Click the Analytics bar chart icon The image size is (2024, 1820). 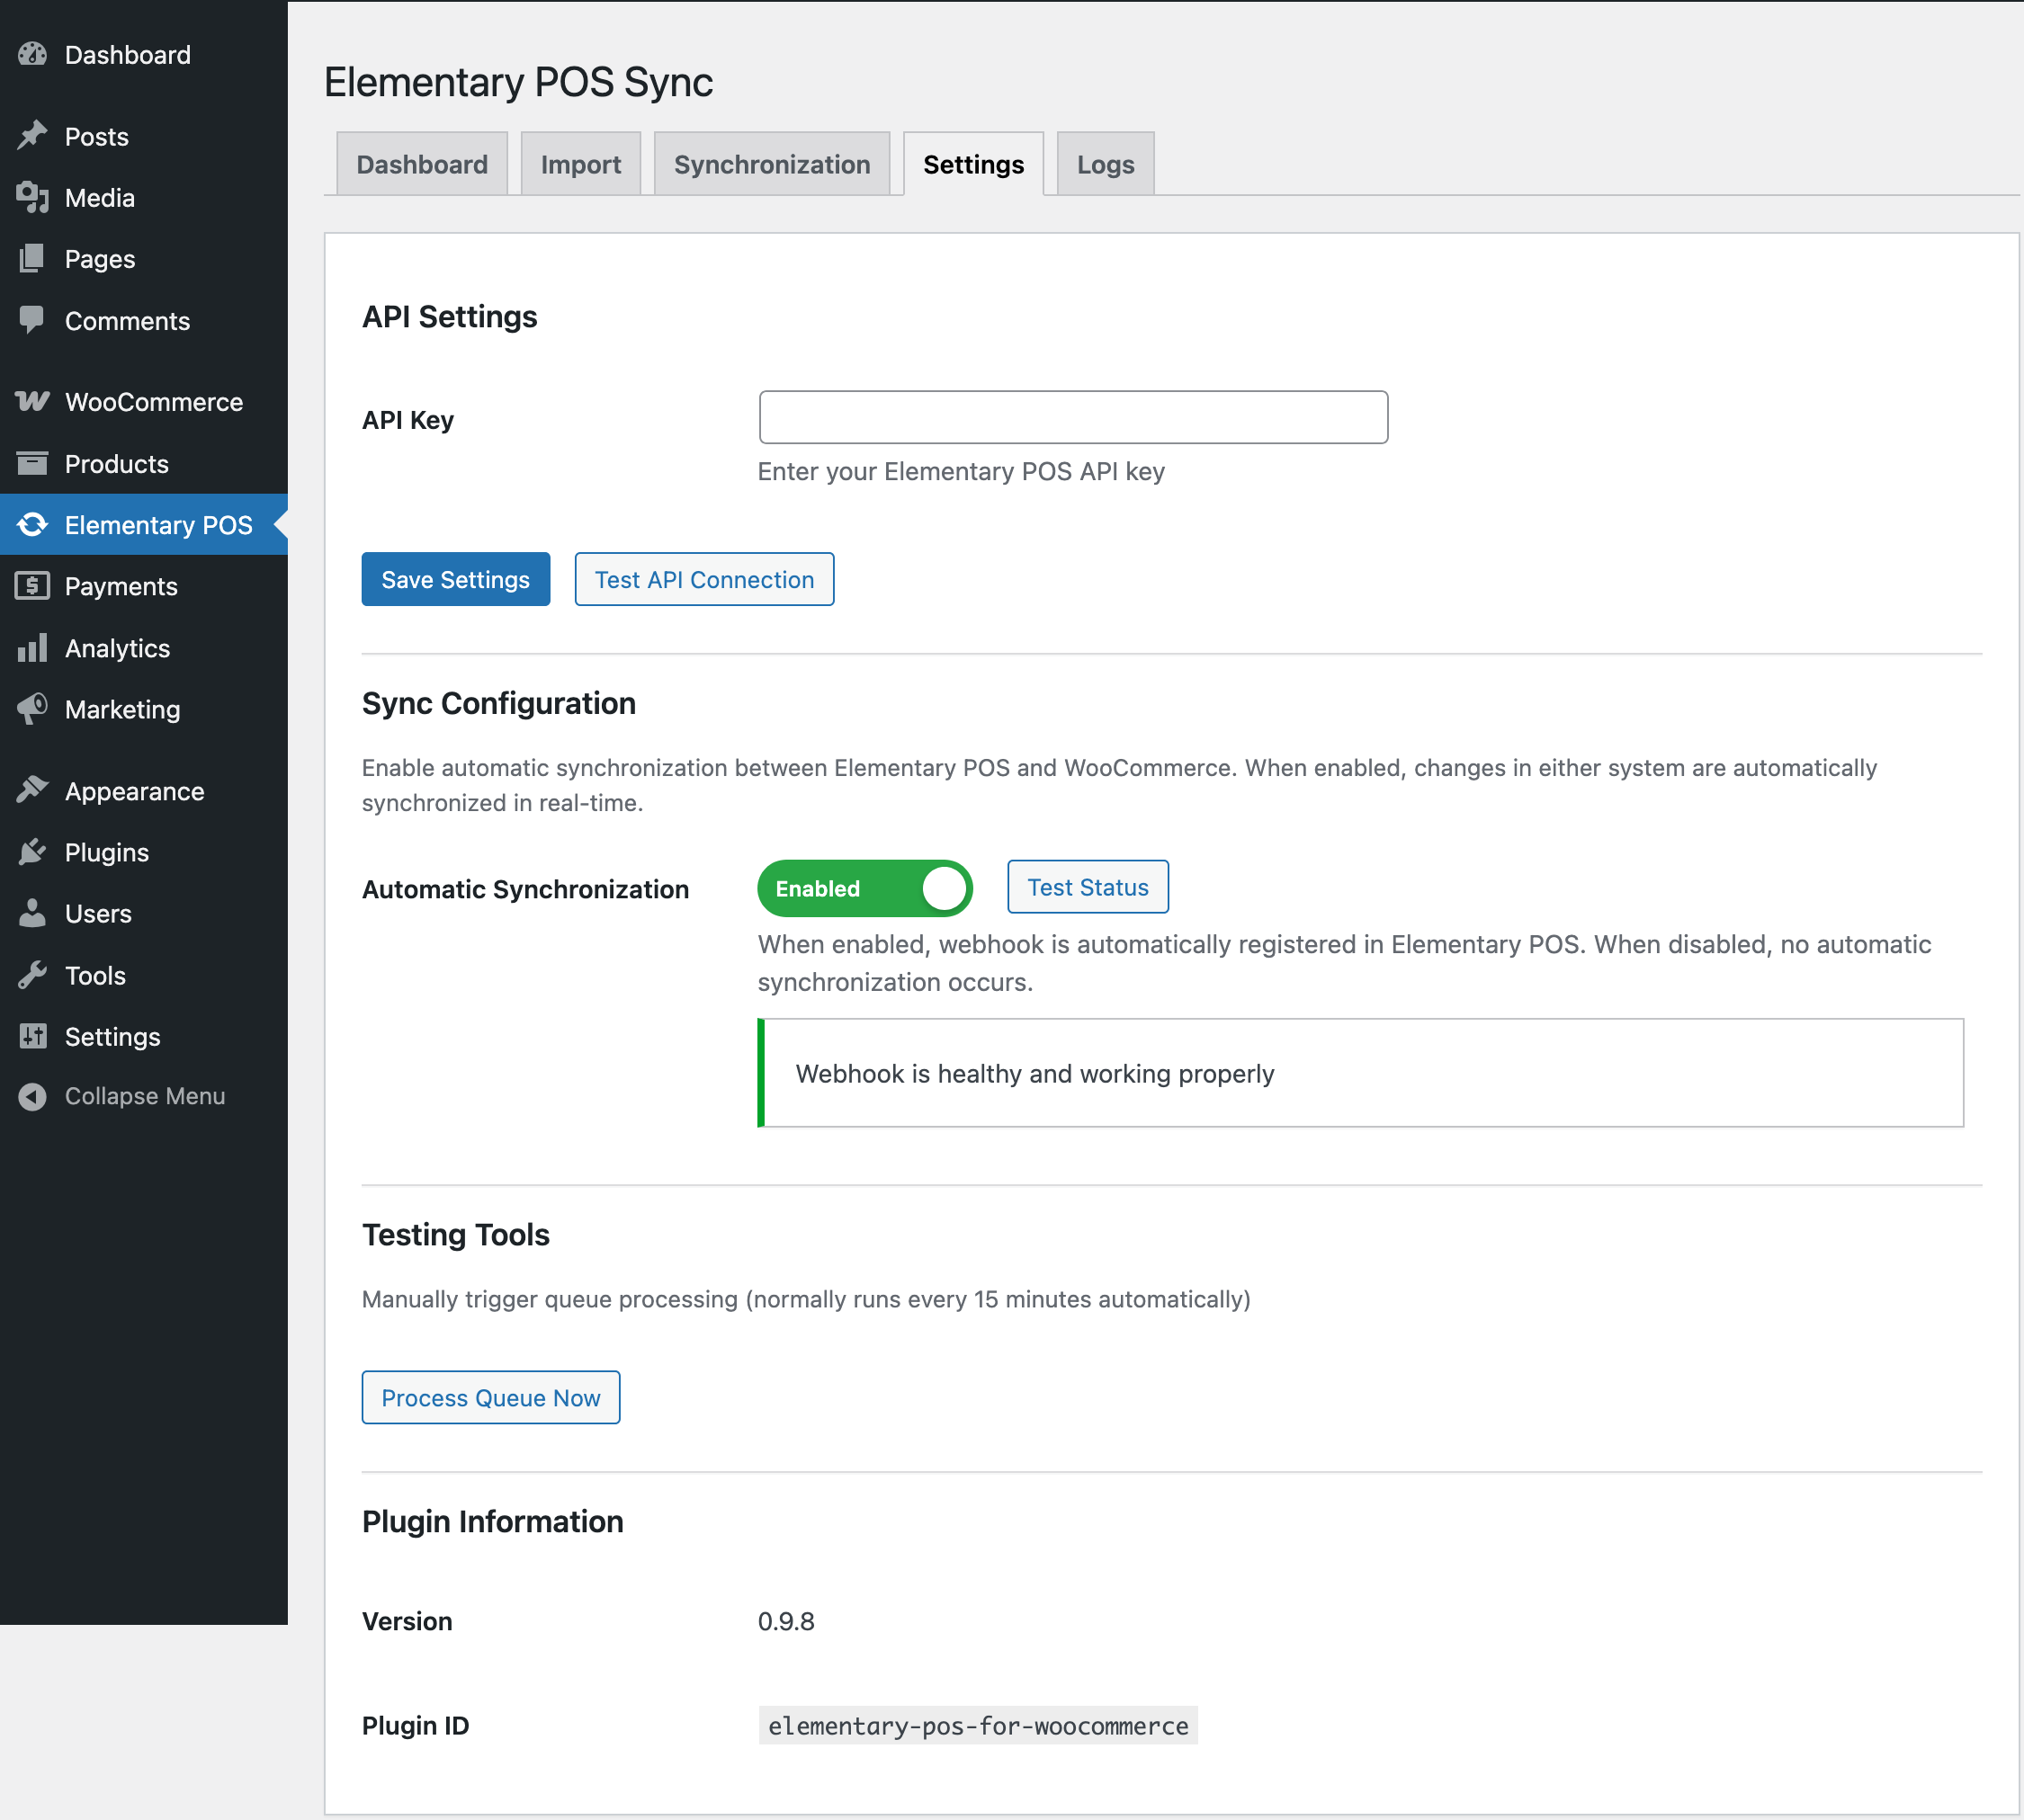pos(32,648)
